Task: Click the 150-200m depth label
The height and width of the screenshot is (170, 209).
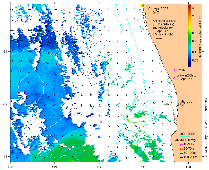Action: (x=190, y=157)
